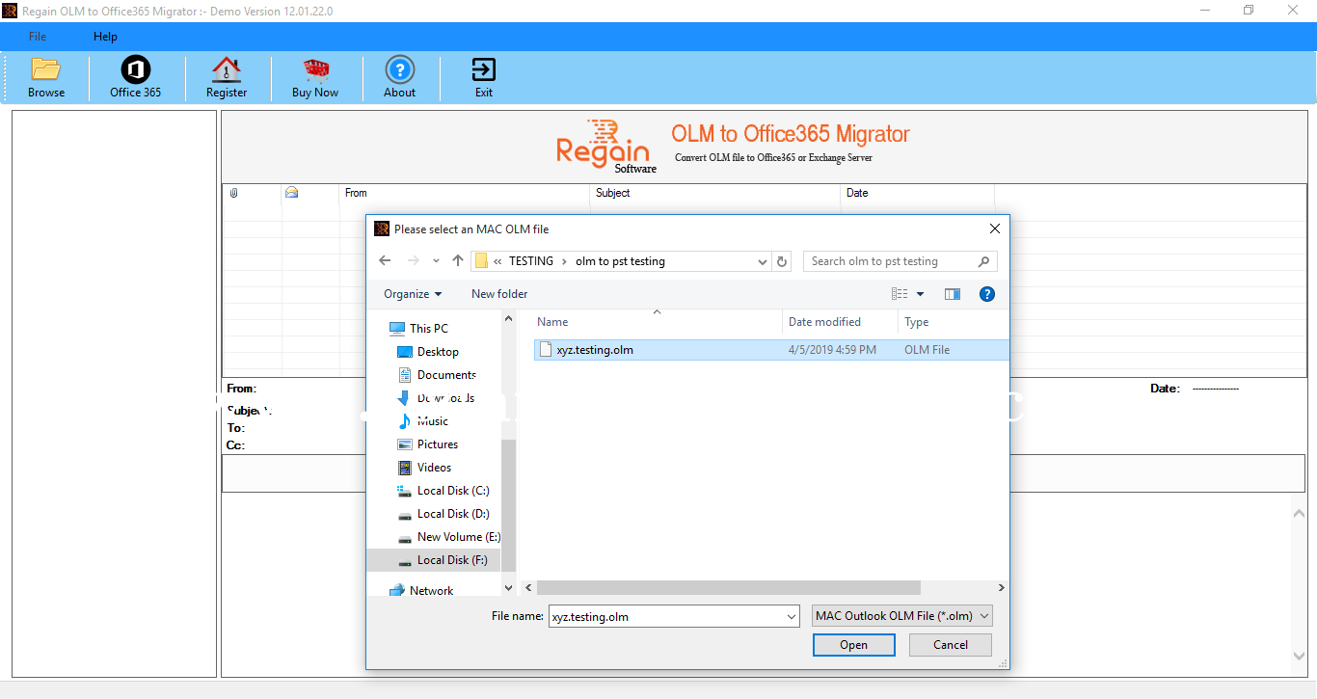The width and height of the screenshot is (1317, 699).
Task: Select Documents in navigation pane
Action: [446, 375]
